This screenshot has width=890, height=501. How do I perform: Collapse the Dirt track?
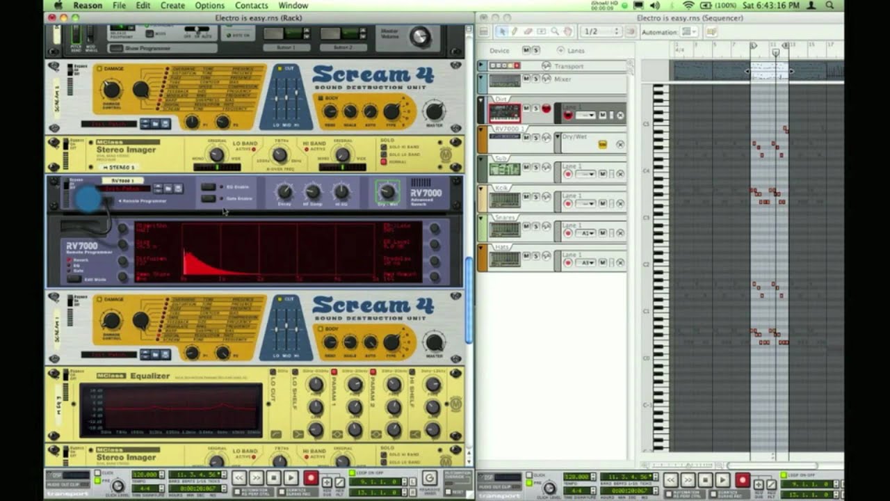pyautogui.click(x=480, y=101)
